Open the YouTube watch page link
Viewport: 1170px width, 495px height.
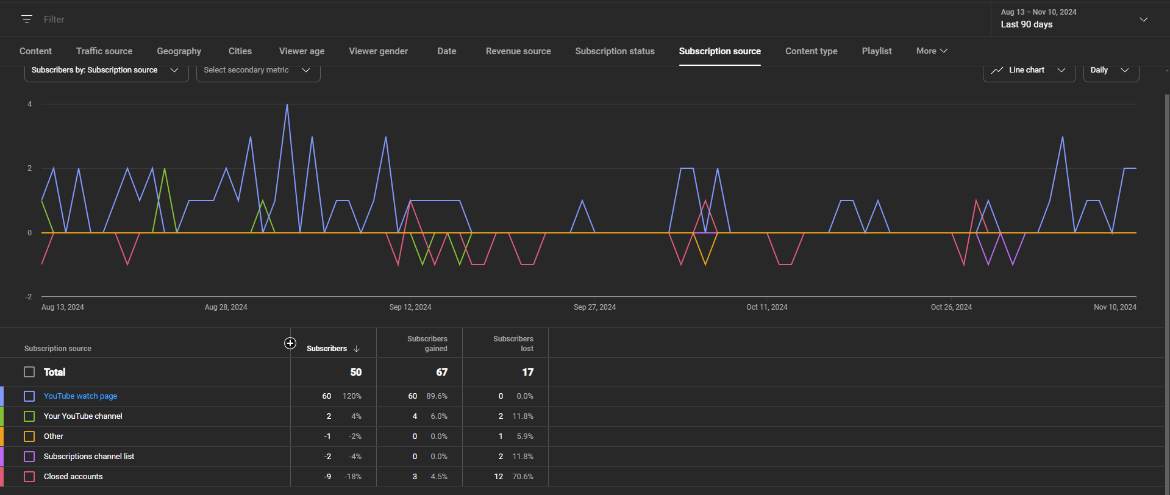80,396
